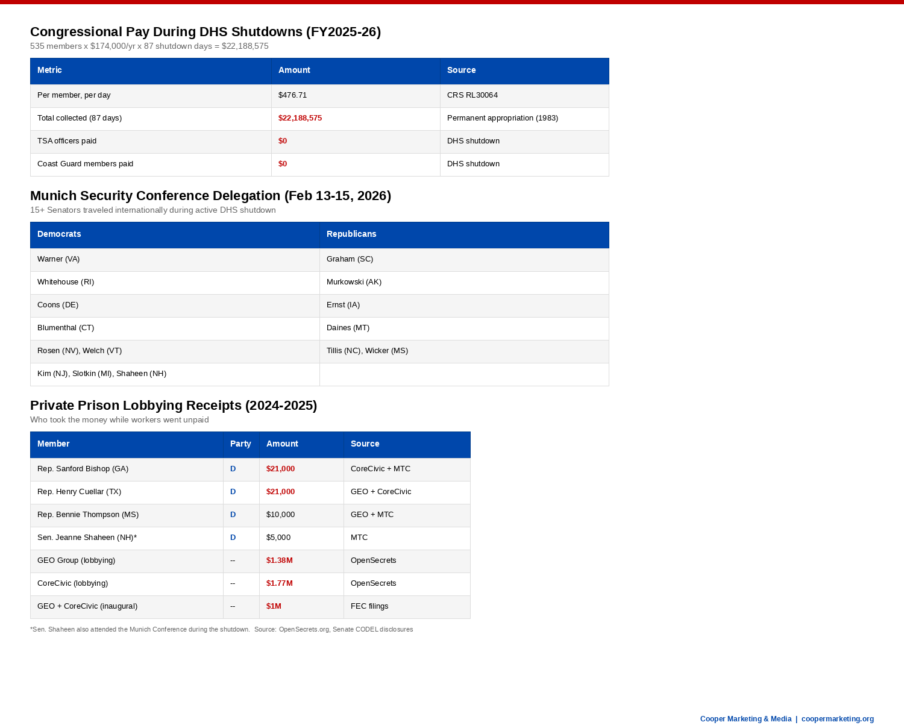Click the Party column header
The image size is (904, 728).
(x=241, y=444)
